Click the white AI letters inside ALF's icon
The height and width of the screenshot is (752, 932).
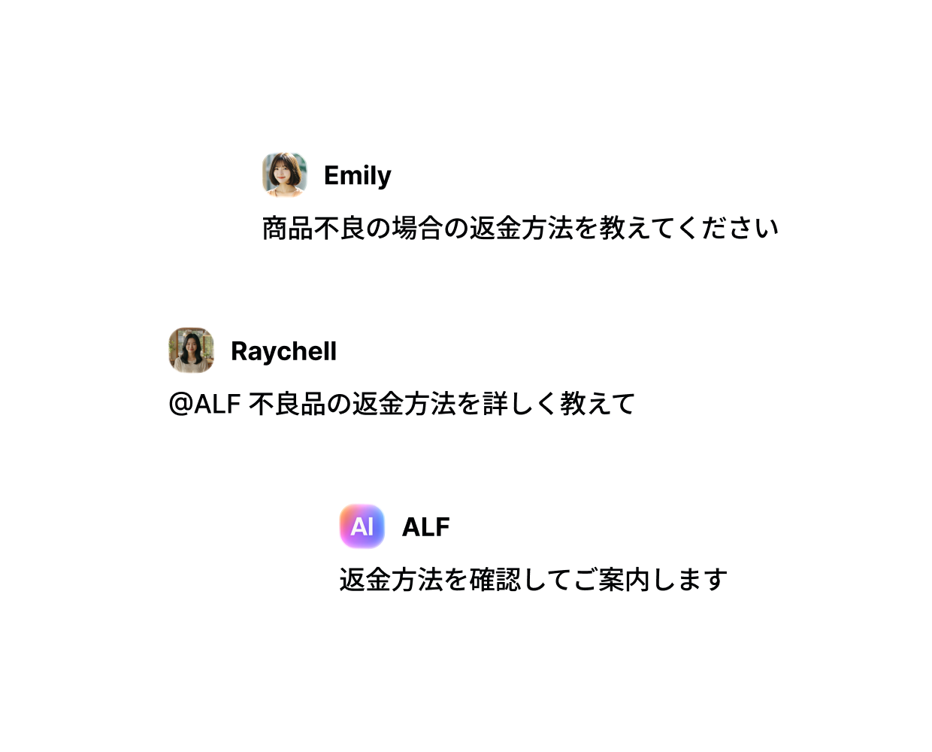(362, 526)
